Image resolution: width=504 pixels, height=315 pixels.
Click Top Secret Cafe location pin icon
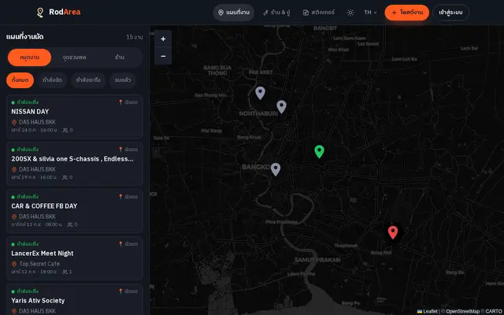point(14,264)
